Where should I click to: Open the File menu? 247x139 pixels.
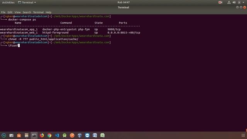point(3,12)
